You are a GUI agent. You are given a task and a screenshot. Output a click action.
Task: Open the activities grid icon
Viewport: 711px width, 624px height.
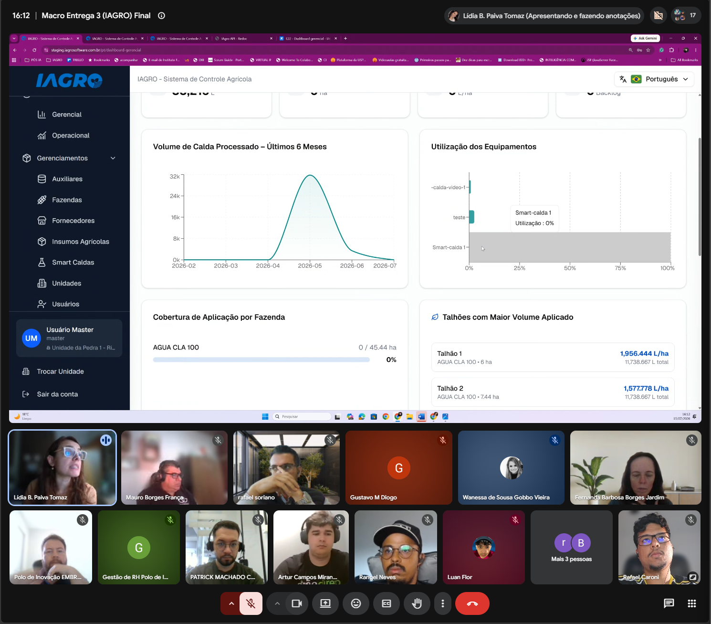[692, 603]
